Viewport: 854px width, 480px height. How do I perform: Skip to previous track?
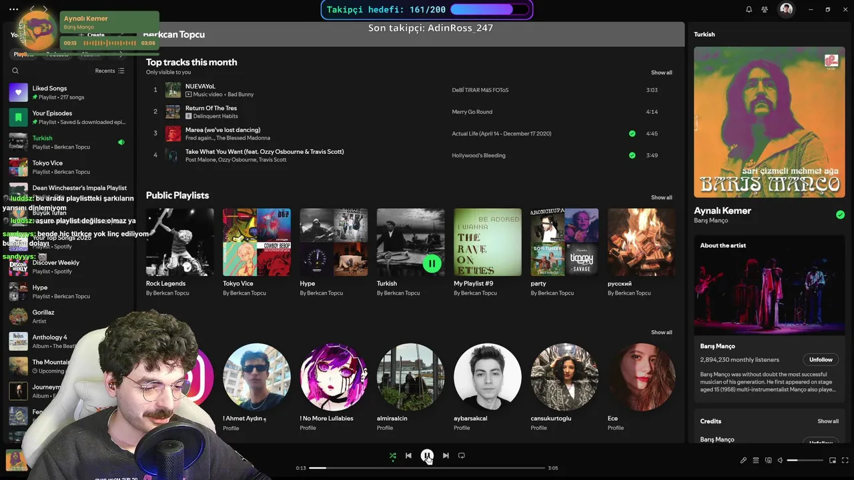coord(408,455)
